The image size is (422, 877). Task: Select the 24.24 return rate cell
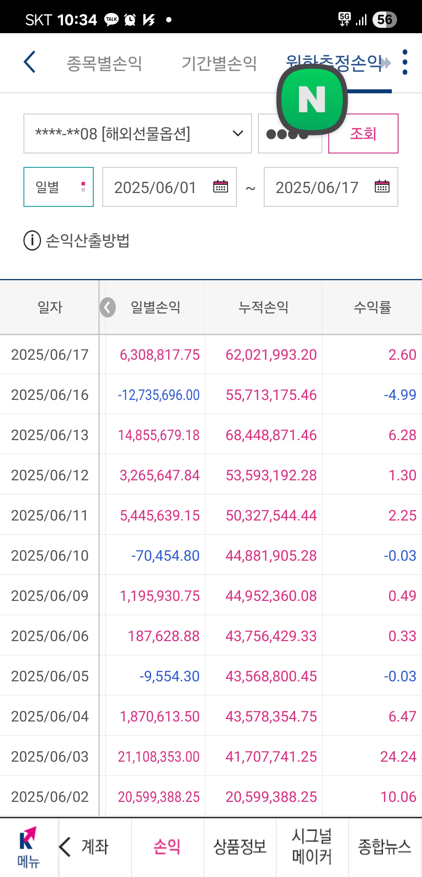pos(398,756)
